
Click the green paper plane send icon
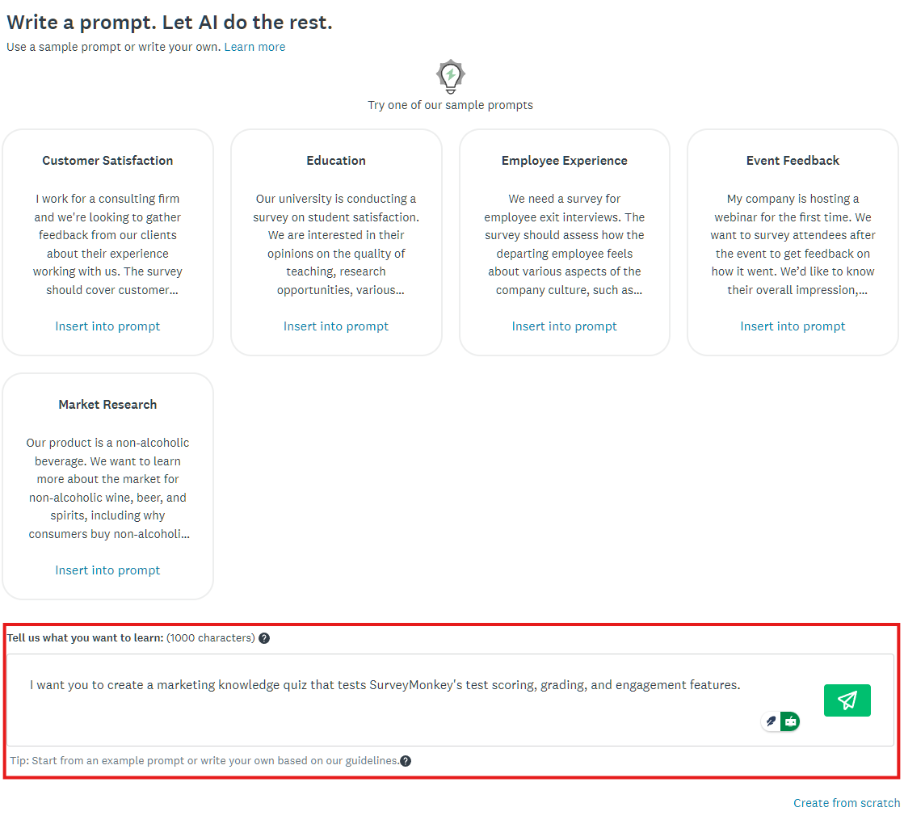[x=847, y=700]
